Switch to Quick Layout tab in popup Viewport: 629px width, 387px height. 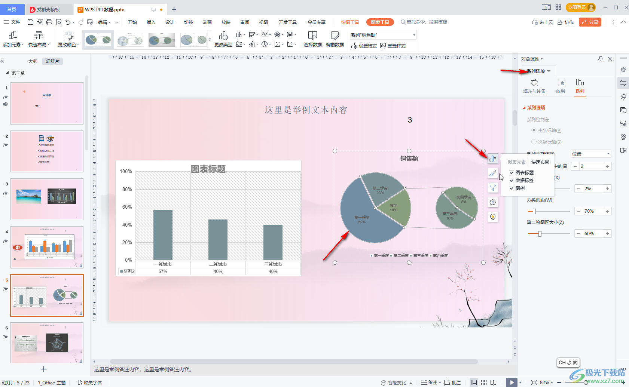tap(540, 162)
